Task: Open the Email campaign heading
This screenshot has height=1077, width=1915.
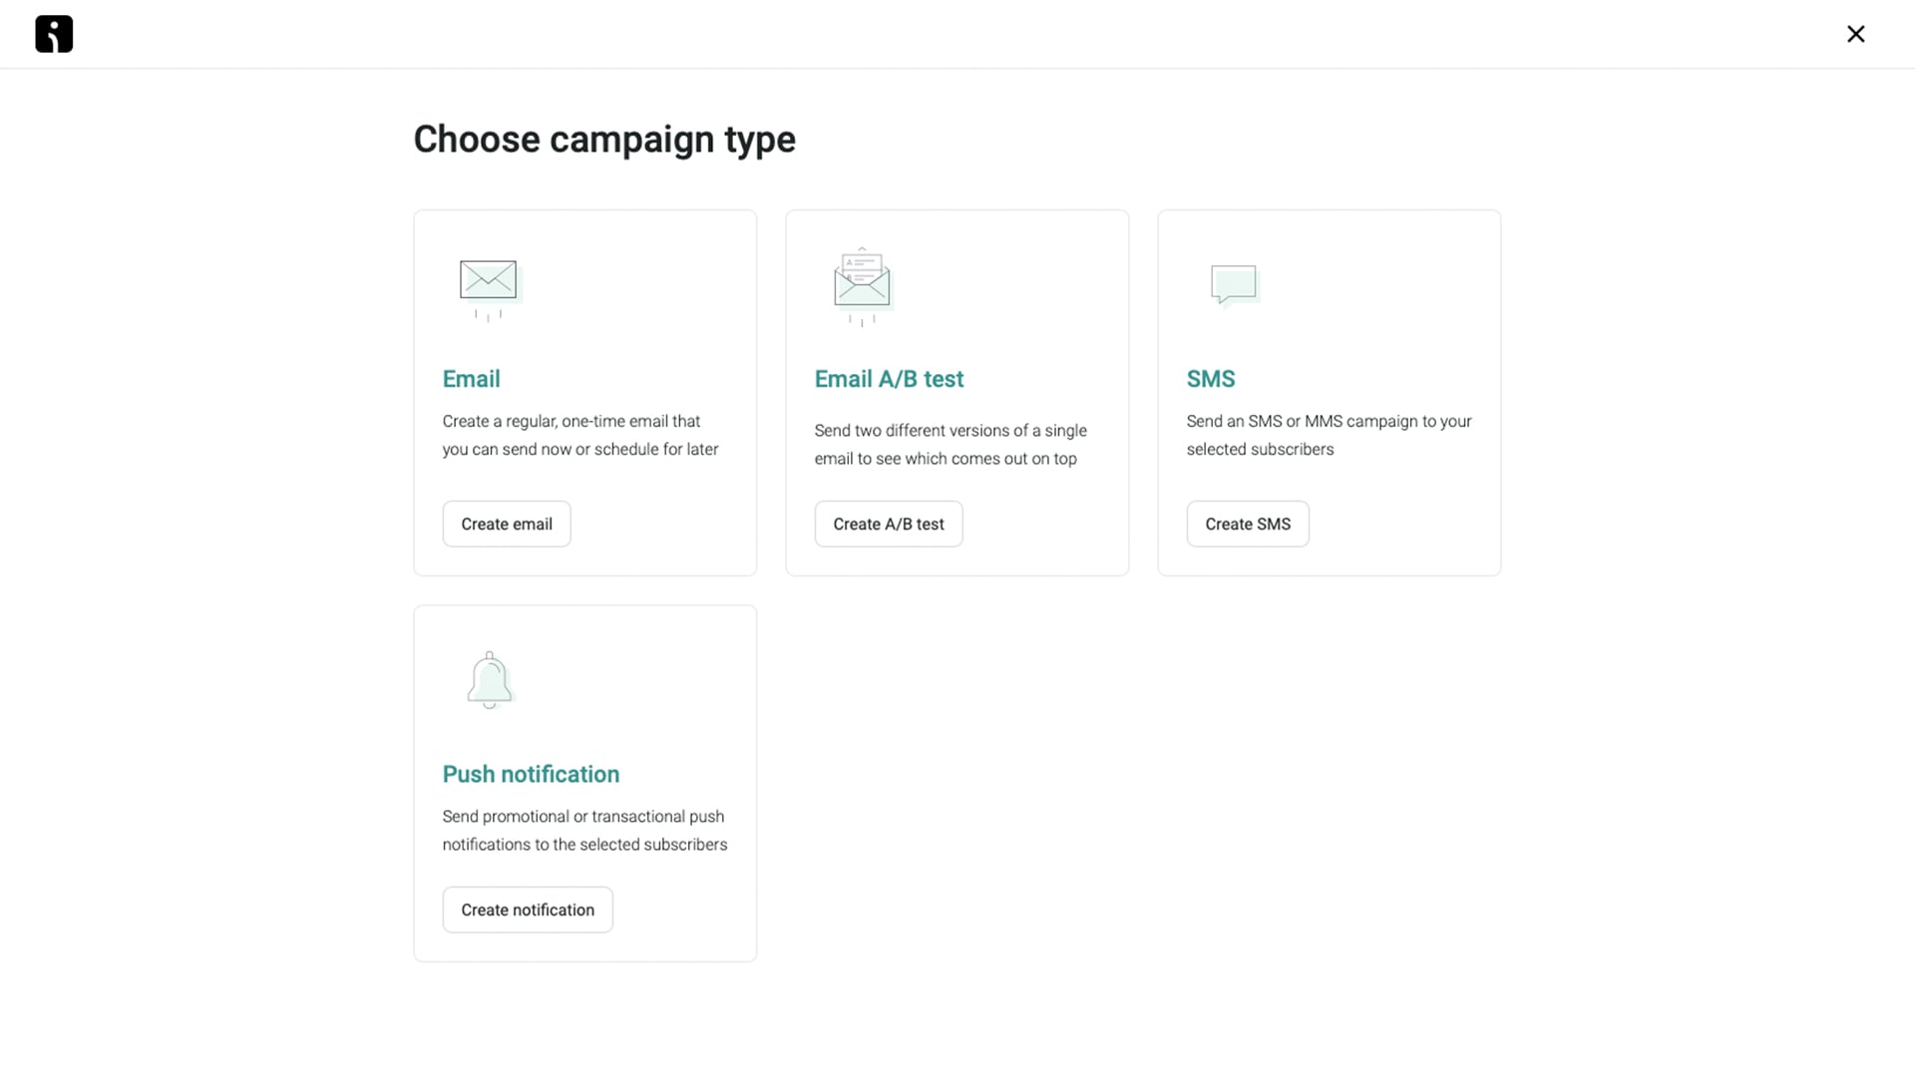Action: tap(471, 379)
